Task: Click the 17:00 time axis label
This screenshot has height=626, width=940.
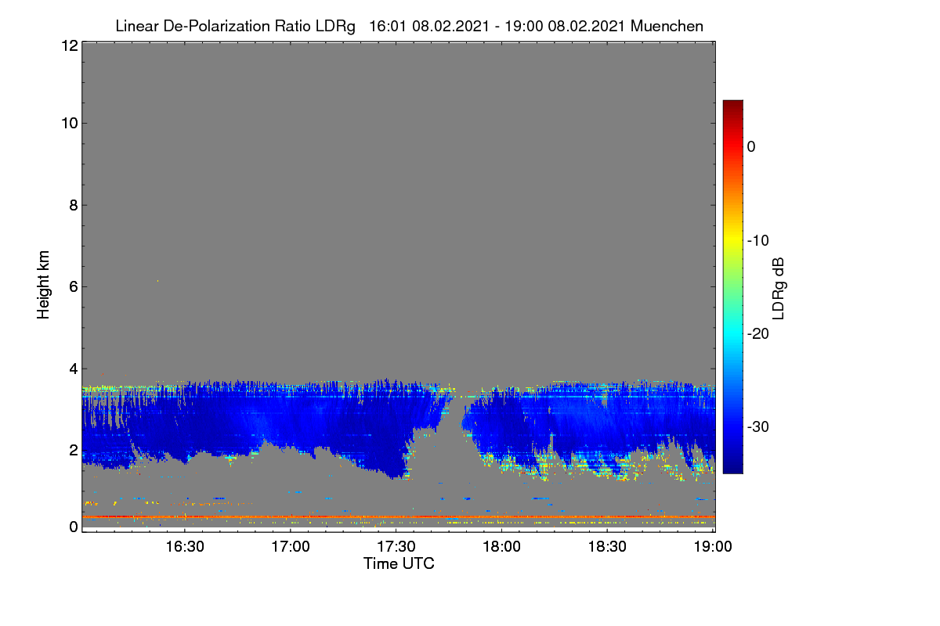Action: (x=291, y=546)
